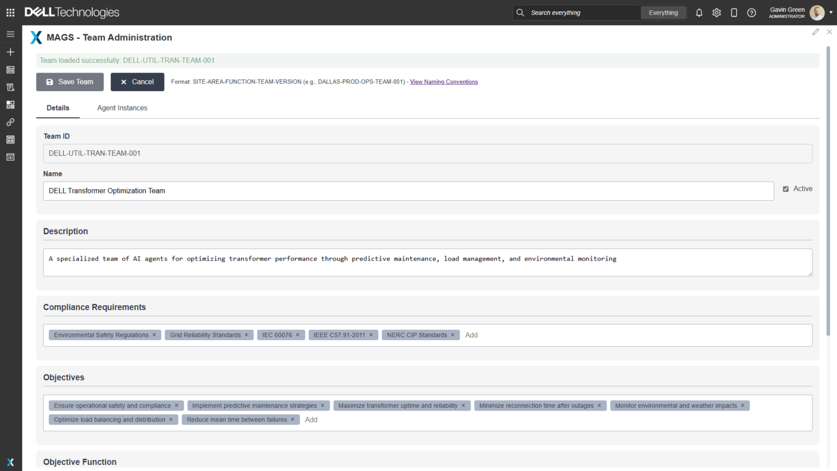
Task: Click the mobile device icon
Action: click(734, 13)
